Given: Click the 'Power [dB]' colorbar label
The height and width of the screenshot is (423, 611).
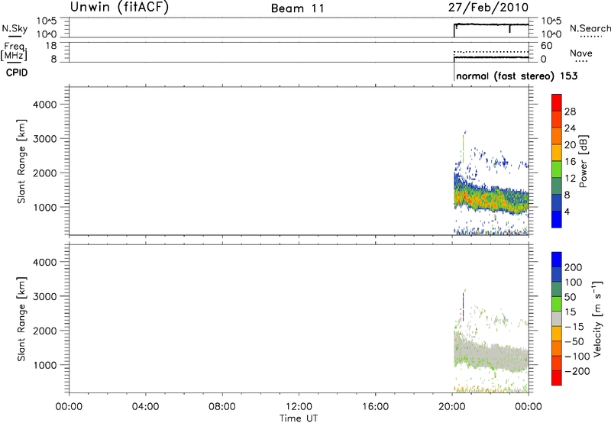Looking at the screenshot, I should click(x=584, y=161).
